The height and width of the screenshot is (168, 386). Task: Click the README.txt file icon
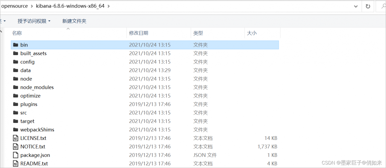[16, 163]
